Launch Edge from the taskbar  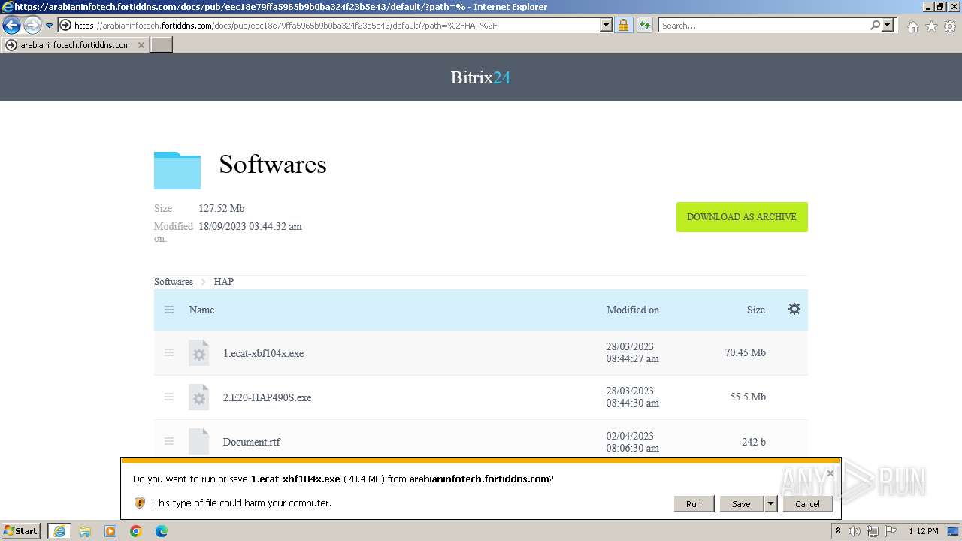(162, 531)
